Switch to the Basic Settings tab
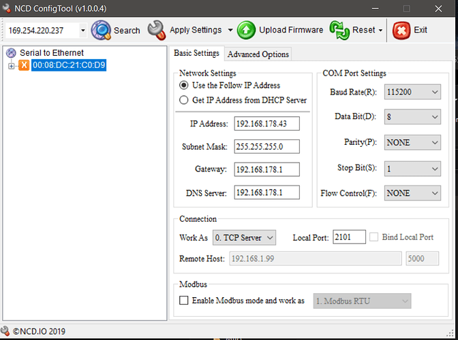This screenshot has width=458, height=340. pos(196,53)
